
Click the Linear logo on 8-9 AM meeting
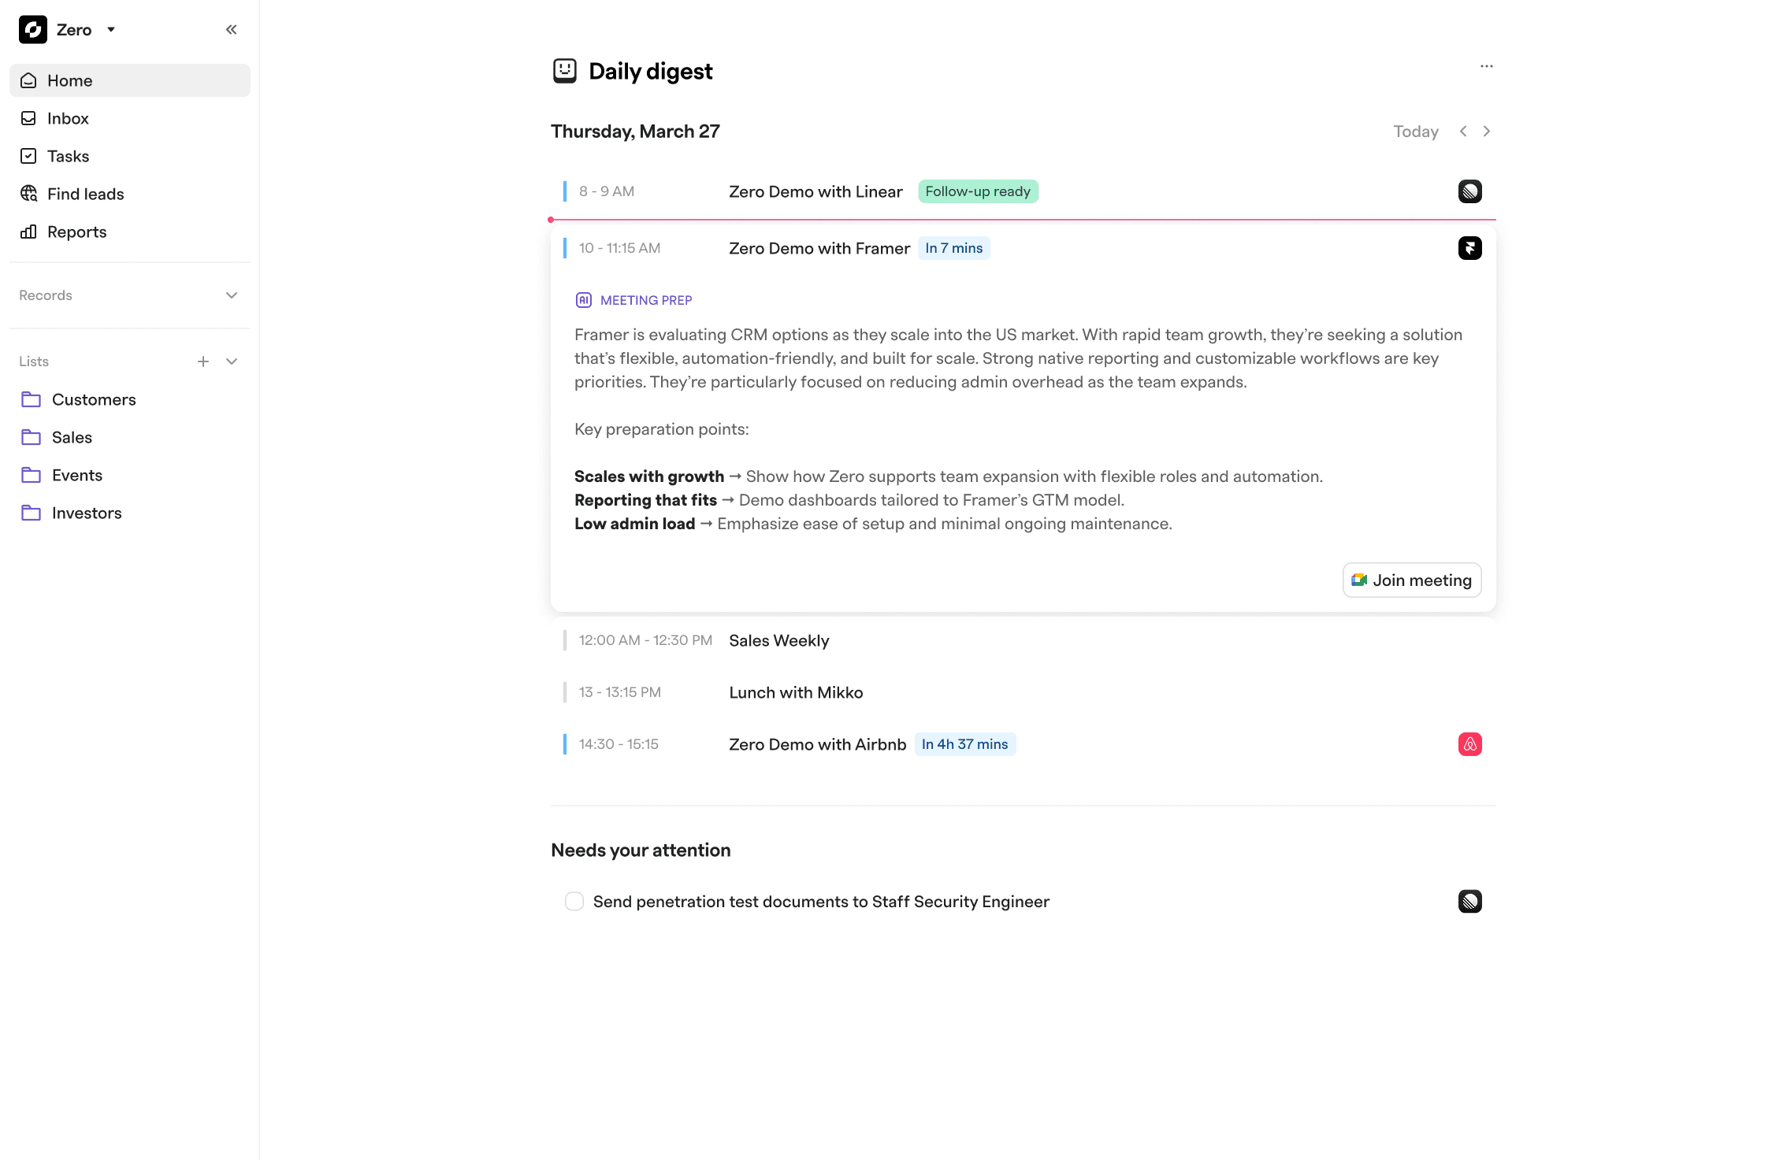pos(1469,191)
